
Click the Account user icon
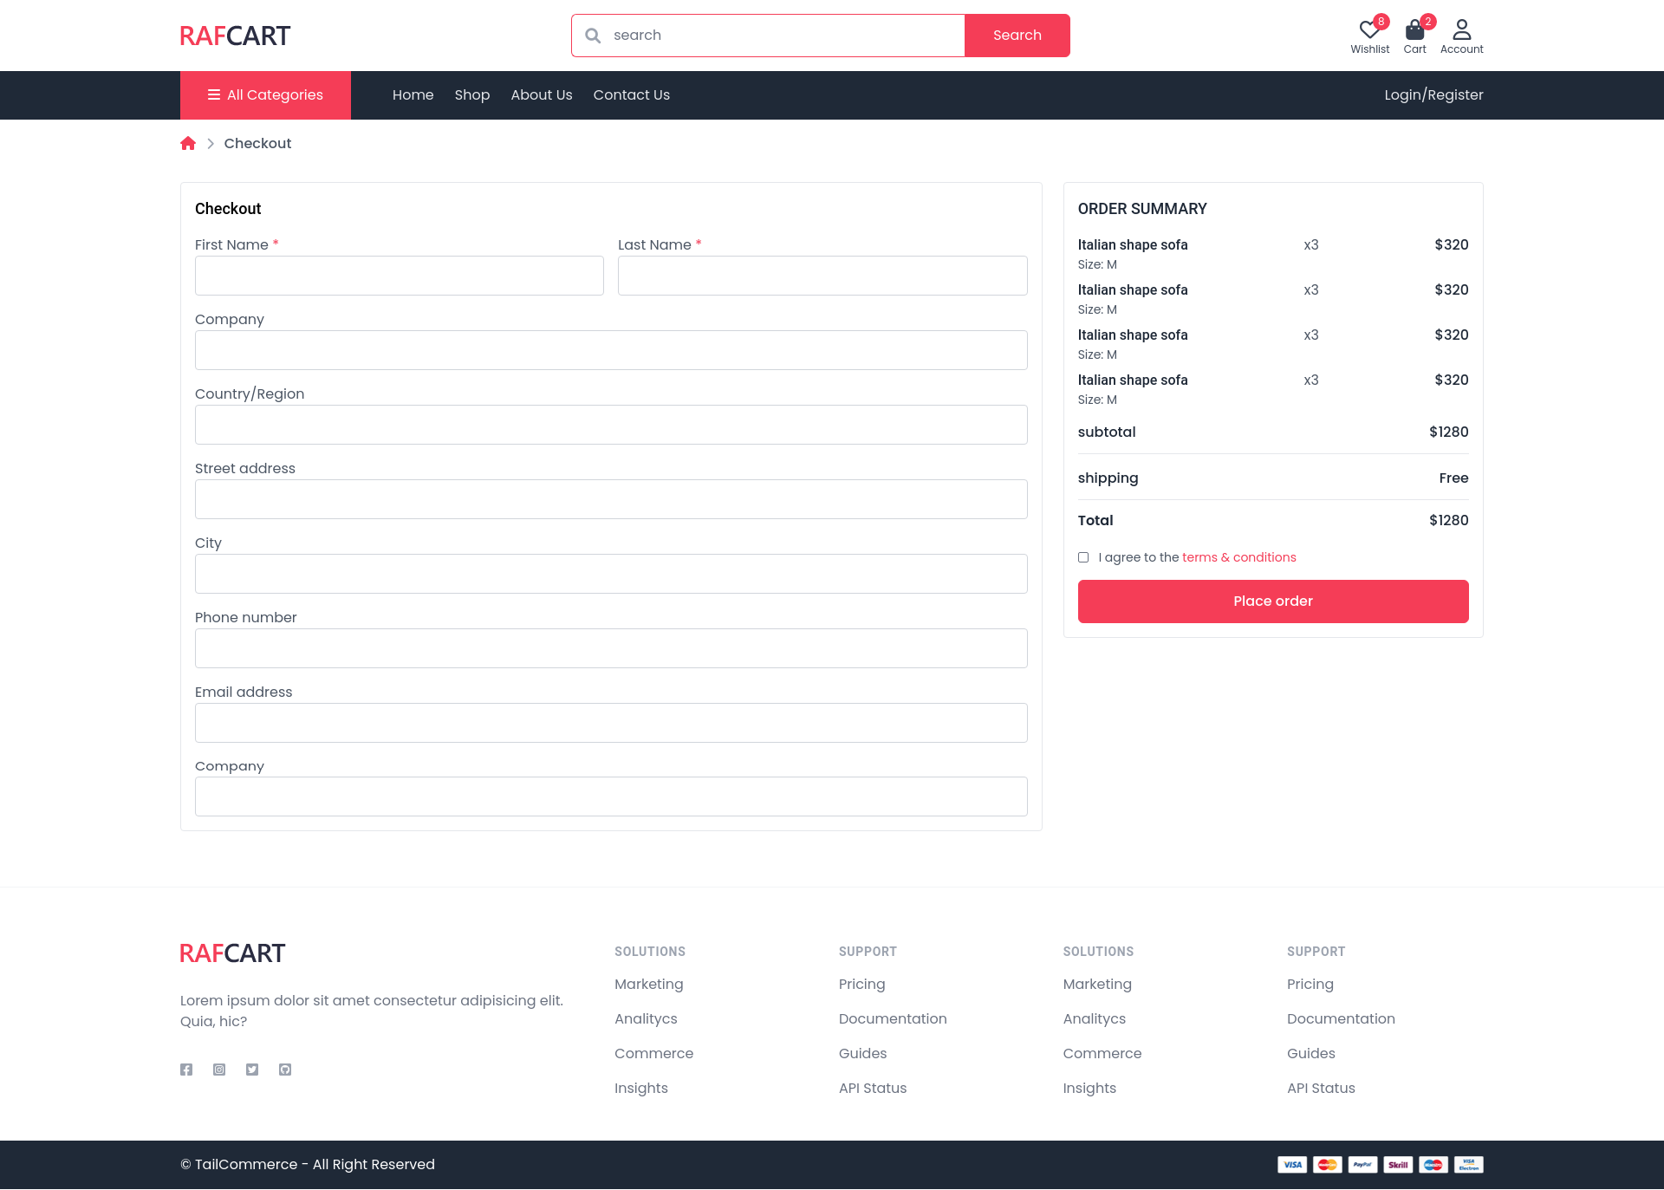coord(1461,31)
